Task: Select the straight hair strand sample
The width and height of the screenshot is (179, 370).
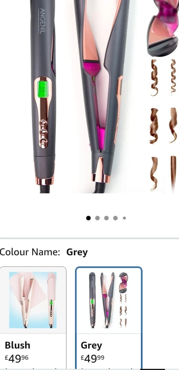Action: point(174,173)
